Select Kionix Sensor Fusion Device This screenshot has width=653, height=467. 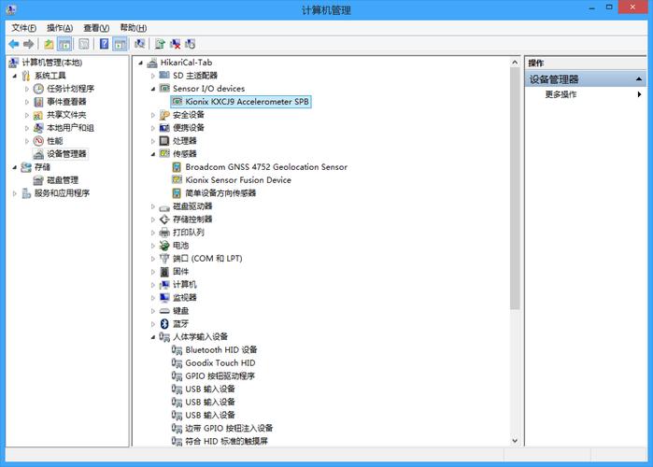[238, 180]
